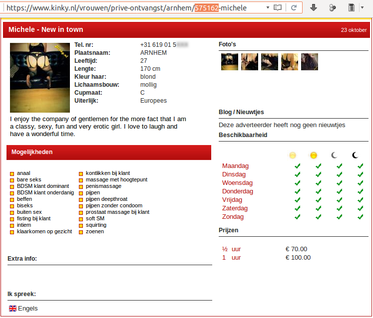Click the UK flag icon beside Engels

(x=12, y=309)
